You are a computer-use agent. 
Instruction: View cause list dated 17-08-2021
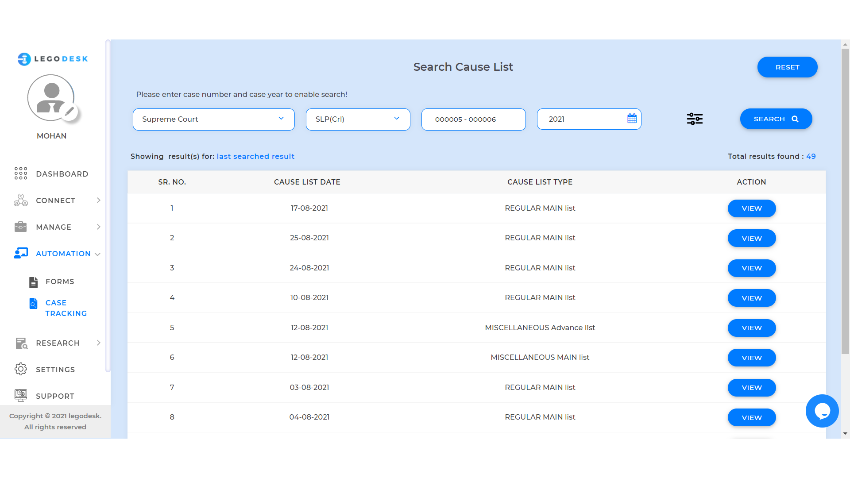(752, 208)
